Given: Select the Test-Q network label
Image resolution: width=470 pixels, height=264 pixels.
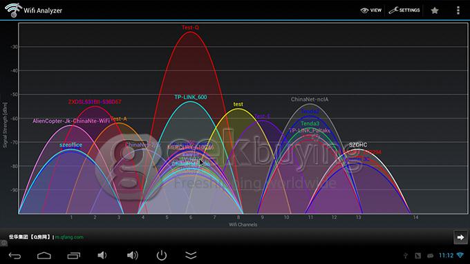Looking at the screenshot, I should (x=190, y=28).
